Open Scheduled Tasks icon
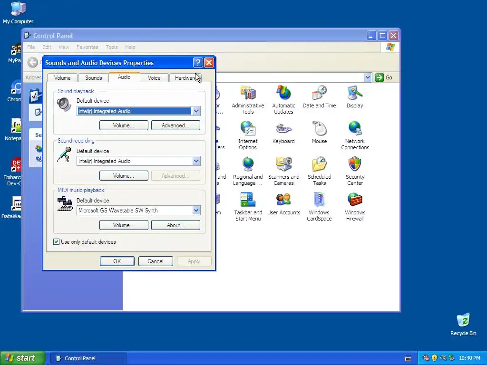This screenshot has width=487, height=365. point(319,171)
